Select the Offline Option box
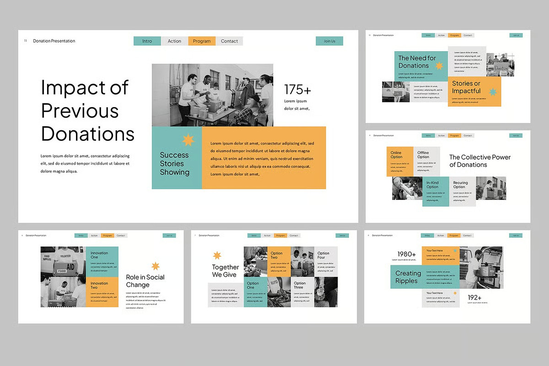Viewport: 549px width, 366px height. coord(427,161)
